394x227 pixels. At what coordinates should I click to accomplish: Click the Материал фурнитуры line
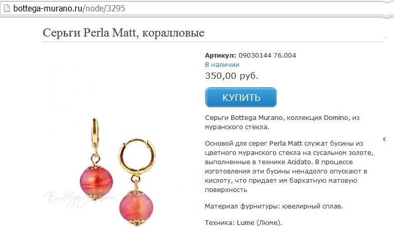(274, 206)
